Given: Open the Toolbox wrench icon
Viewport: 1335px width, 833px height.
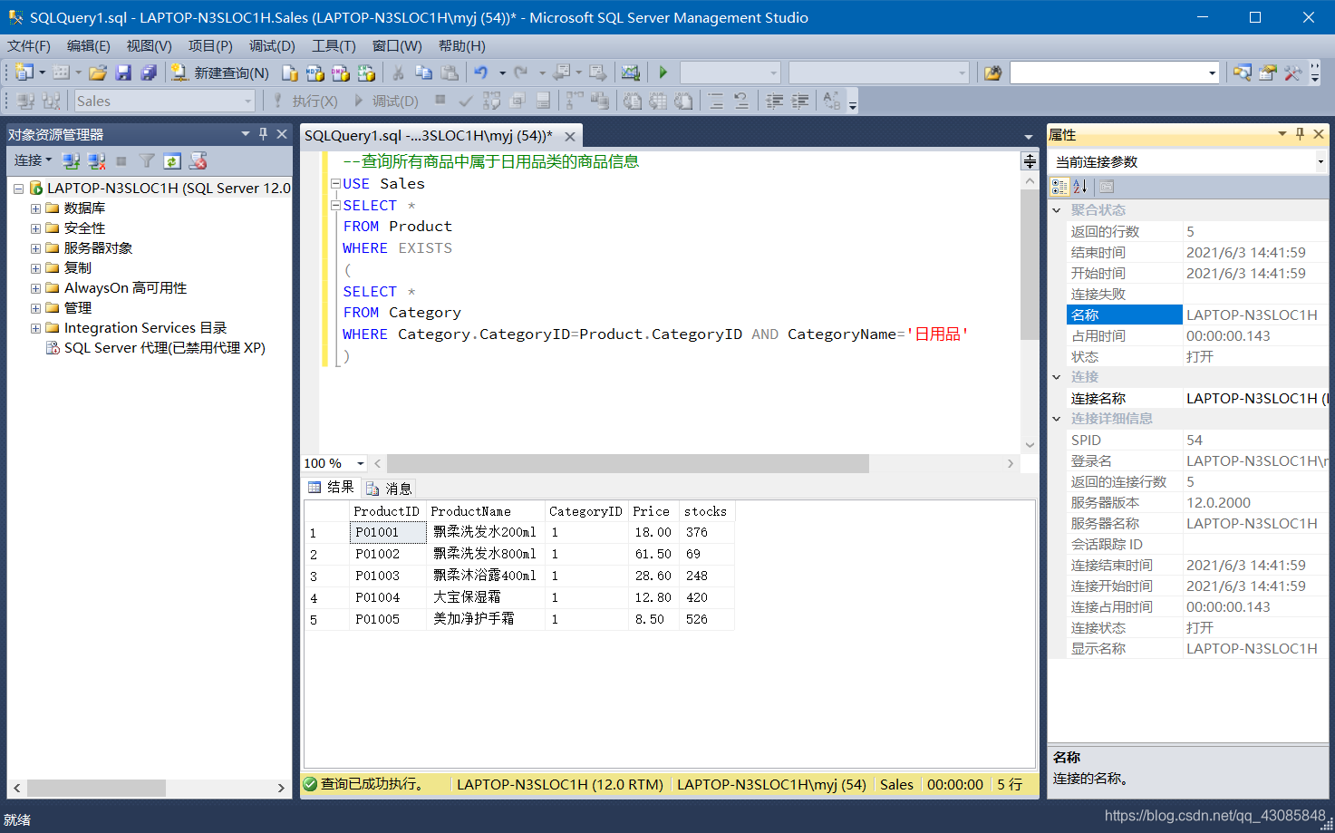Looking at the screenshot, I should click(x=1292, y=73).
